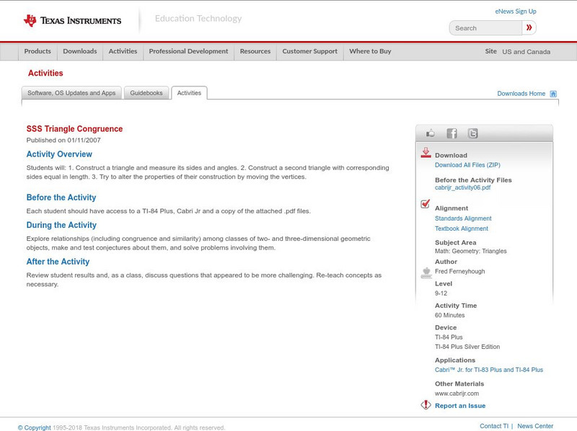Select the Activities tab
Viewport: 577px width, 431px height.
click(189, 93)
